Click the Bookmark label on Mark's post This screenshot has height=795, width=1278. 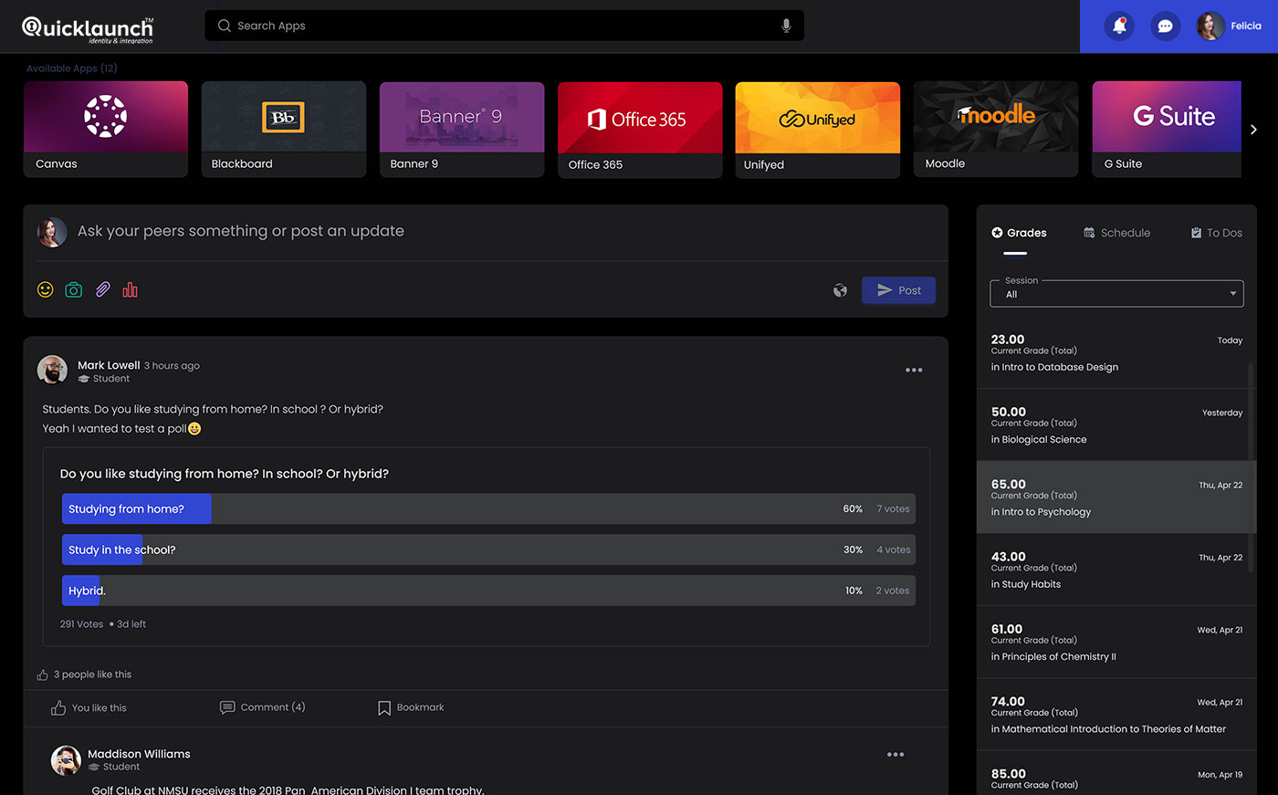[x=420, y=707]
